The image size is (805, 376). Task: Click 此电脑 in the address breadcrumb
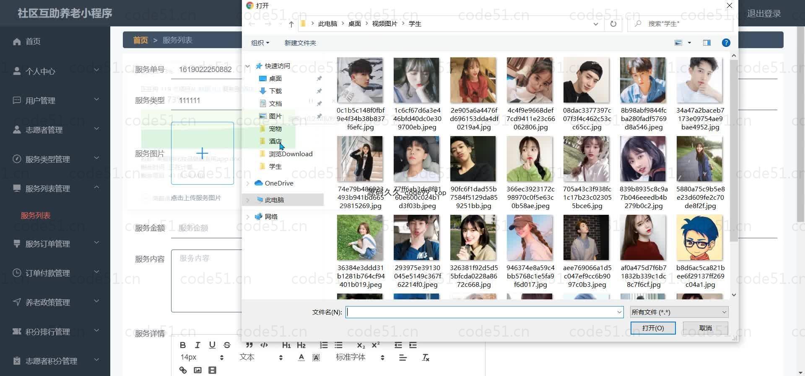point(327,24)
